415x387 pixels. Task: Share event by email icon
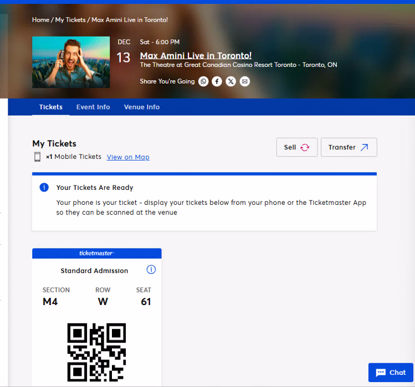click(245, 81)
